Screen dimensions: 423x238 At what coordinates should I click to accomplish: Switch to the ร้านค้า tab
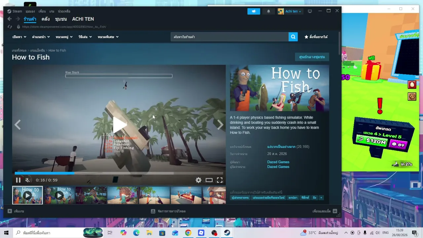[x=30, y=19]
